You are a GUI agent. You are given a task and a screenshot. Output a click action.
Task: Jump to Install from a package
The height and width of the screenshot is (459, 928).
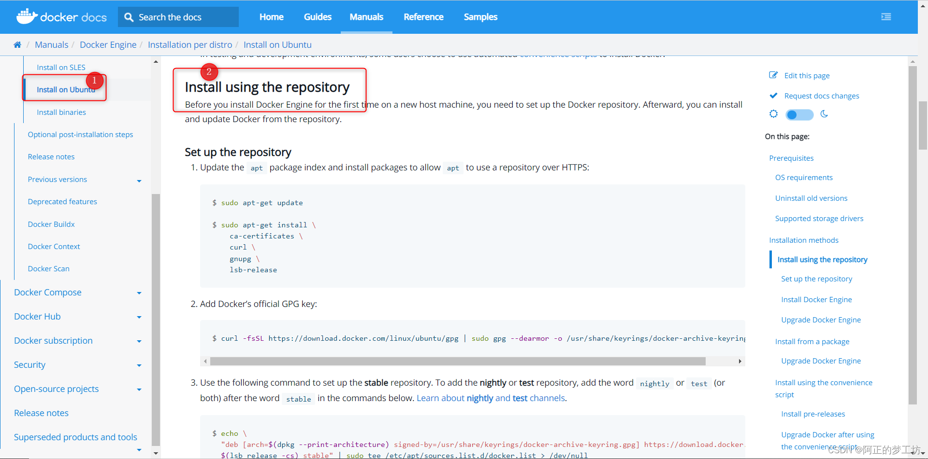tap(812, 342)
